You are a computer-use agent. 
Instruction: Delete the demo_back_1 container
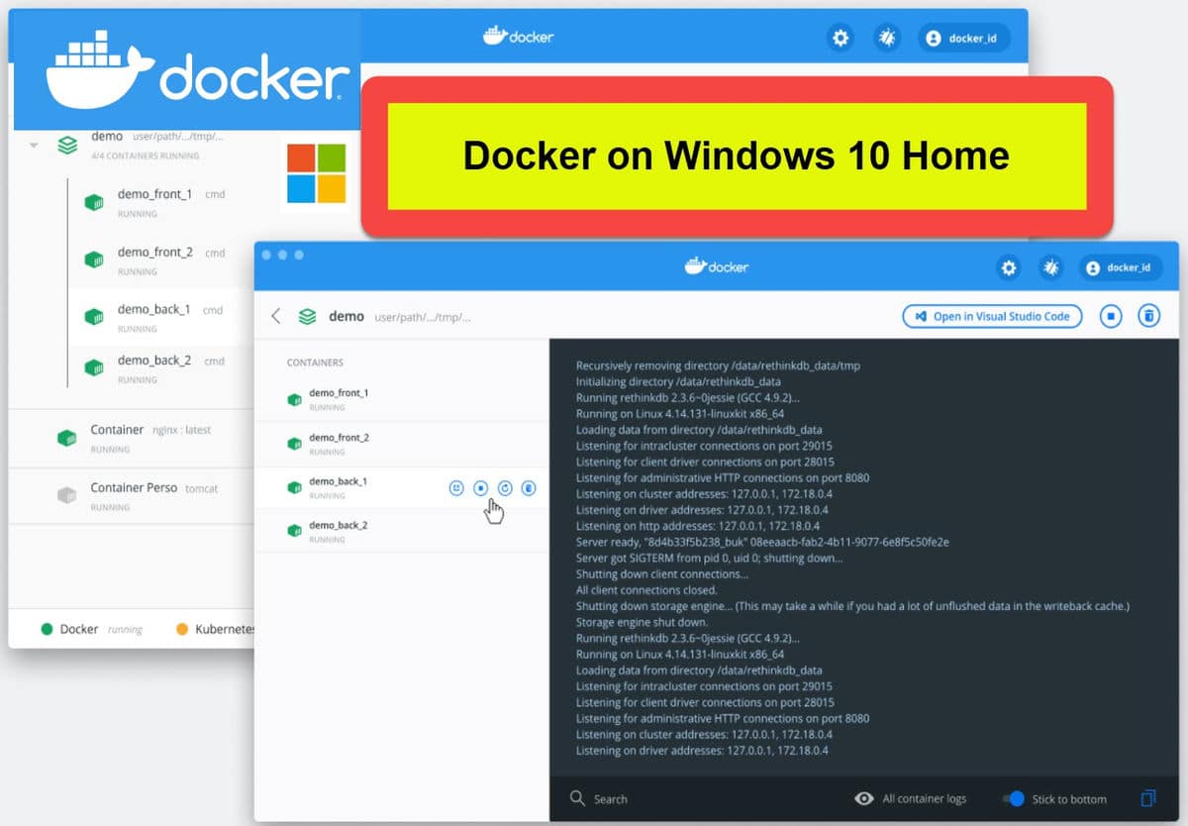pyautogui.click(x=529, y=488)
